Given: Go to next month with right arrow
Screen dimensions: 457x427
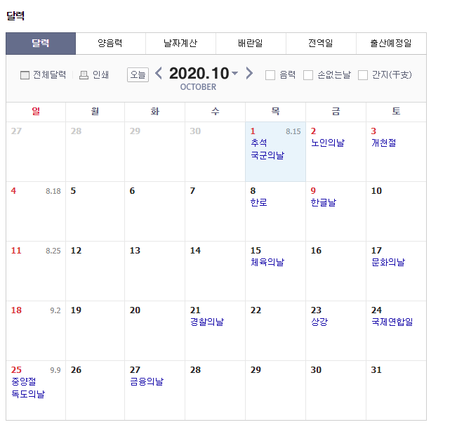Looking at the screenshot, I should [x=249, y=74].
